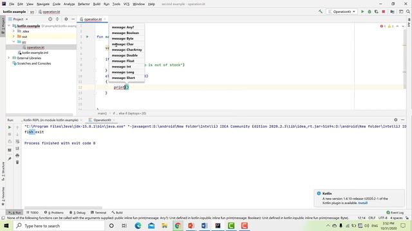
Task: Click Install link in Kotlin notification
Action: tap(362, 203)
